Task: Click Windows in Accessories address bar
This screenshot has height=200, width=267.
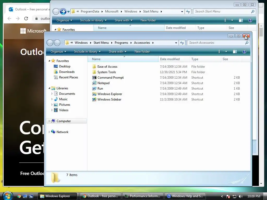Action: click(x=81, y=43)
